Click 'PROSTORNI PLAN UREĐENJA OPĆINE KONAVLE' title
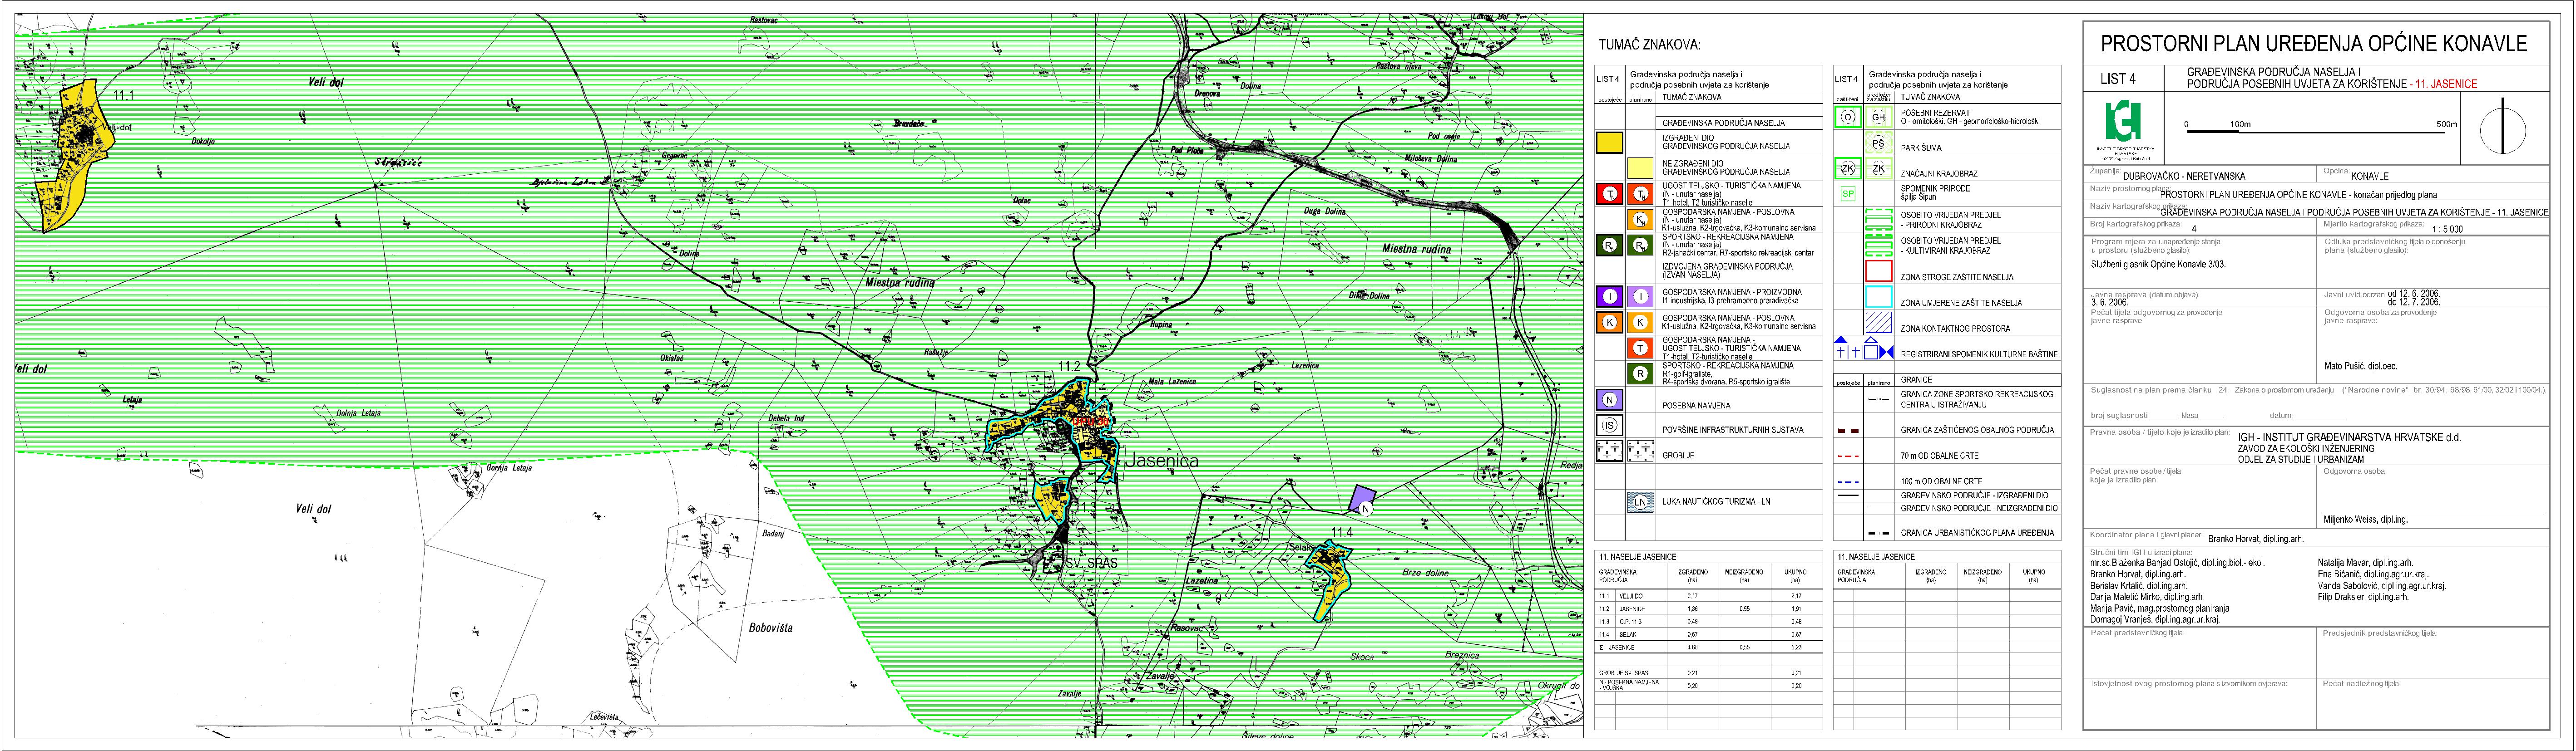 [x=2313, y=44]
